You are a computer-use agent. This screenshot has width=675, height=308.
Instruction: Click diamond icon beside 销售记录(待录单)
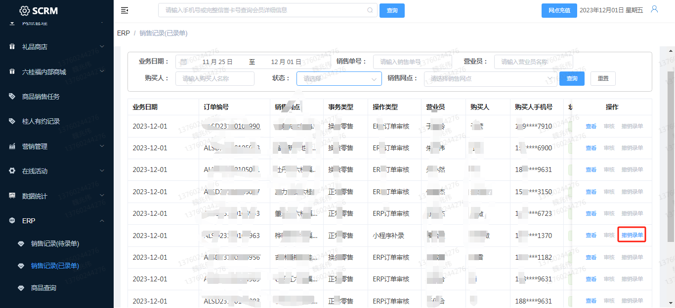[x=21, y=243]
